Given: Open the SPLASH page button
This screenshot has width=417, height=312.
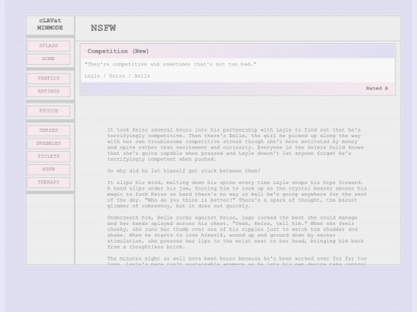Looking at the screenshot, I should [49, 46].
